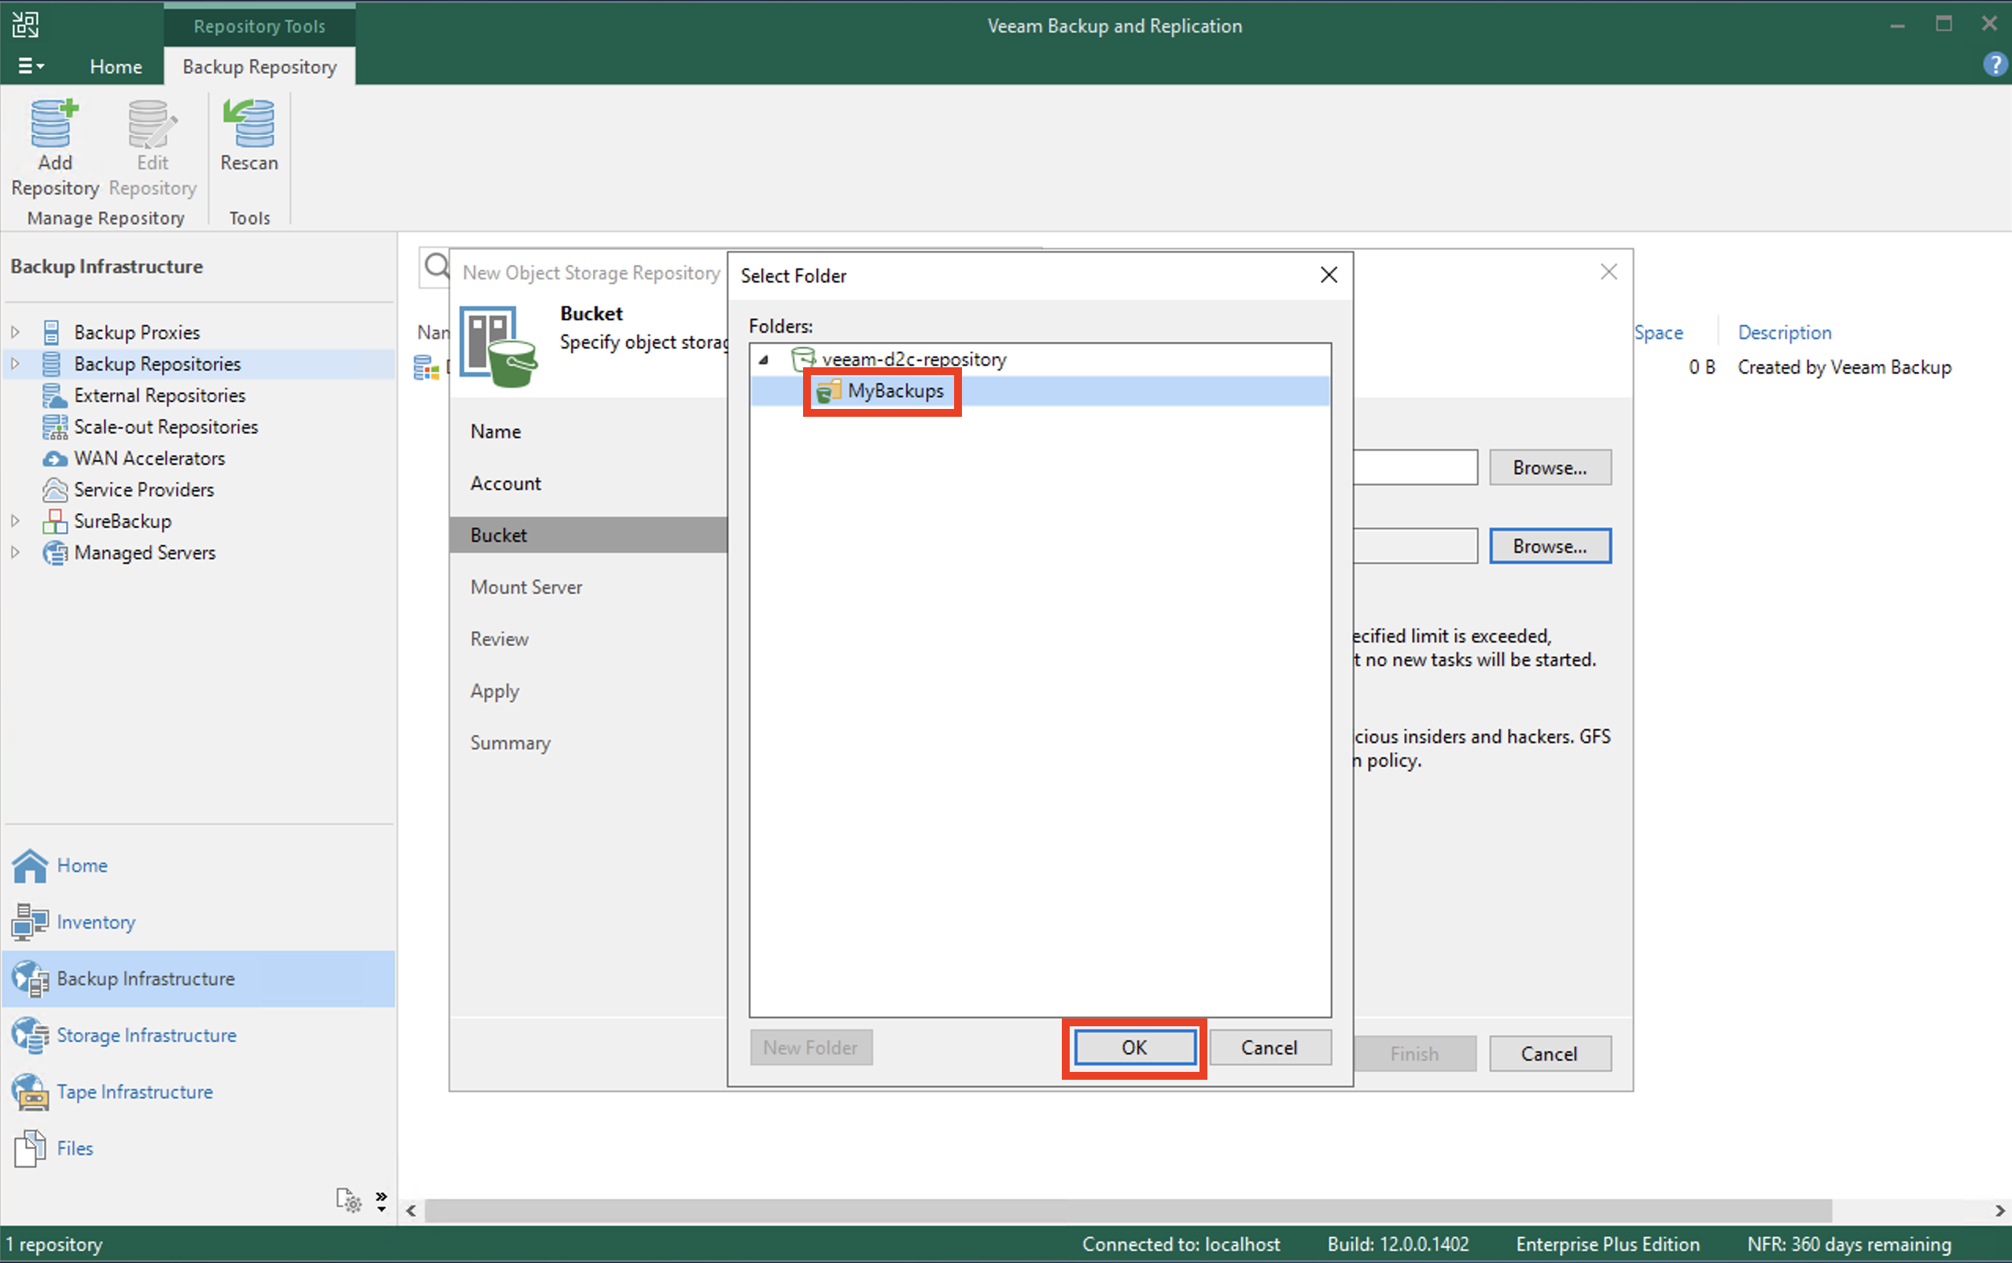
Task: Click the Files view icon
Action: (30, 1148)
